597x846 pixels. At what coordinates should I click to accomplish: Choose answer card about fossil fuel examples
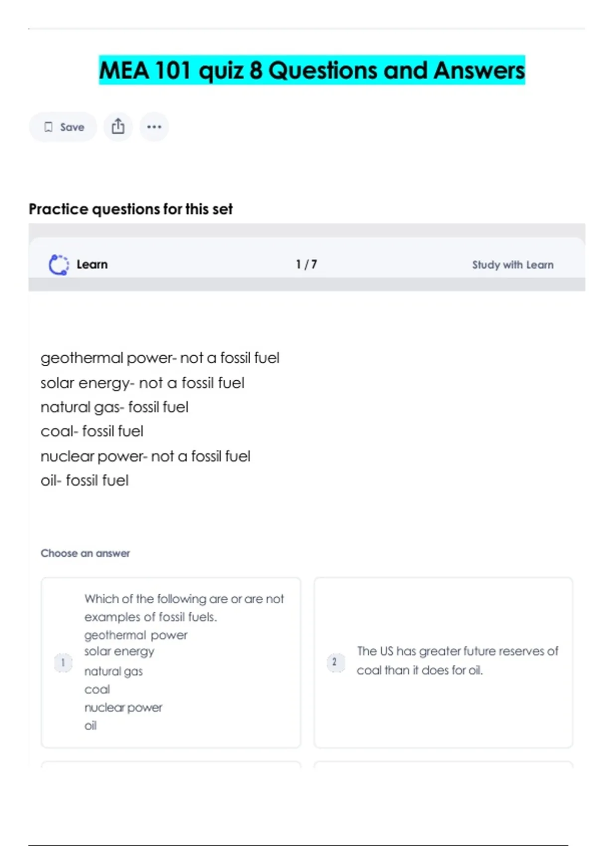(171, 662)
